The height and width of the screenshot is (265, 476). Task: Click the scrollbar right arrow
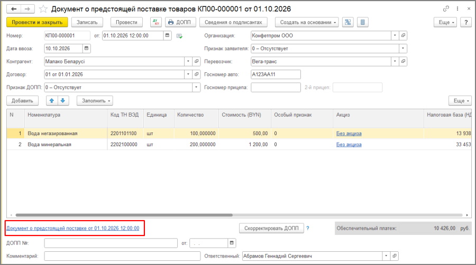(467, 215)
